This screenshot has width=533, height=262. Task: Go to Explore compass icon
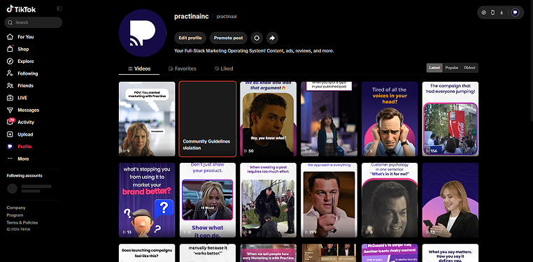point(10,61)
